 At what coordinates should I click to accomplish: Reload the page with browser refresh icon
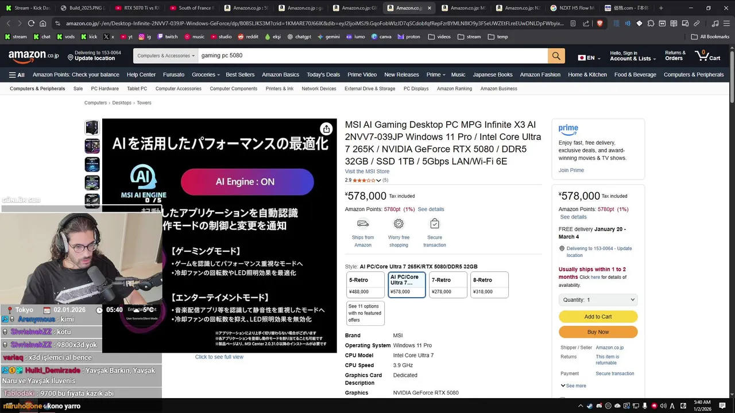(x=31, y=24)
